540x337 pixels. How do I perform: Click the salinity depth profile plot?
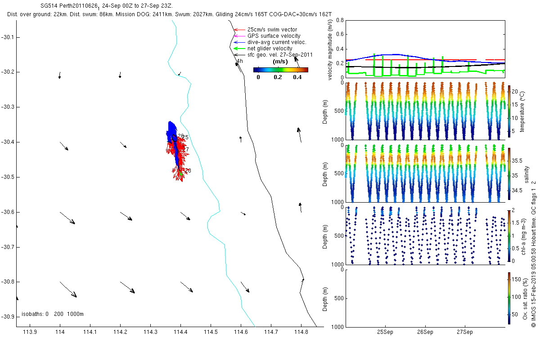424,173
